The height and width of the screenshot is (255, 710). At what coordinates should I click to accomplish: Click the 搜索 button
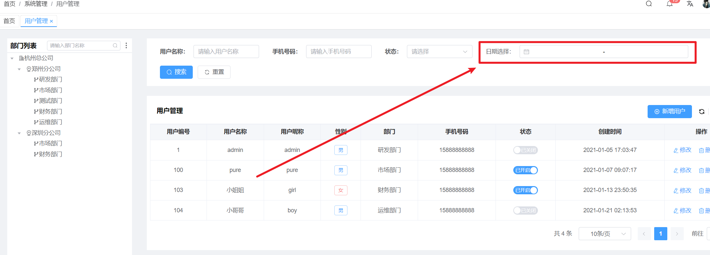pos(176,72)
